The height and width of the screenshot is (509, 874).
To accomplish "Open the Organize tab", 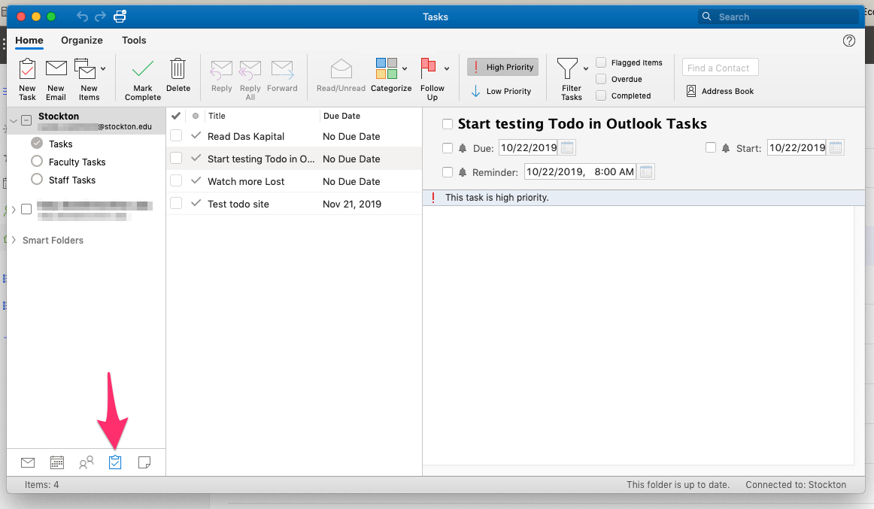I will pos(82,40).
